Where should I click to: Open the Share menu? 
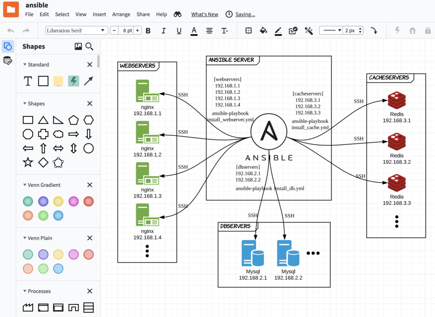[143, 14]
